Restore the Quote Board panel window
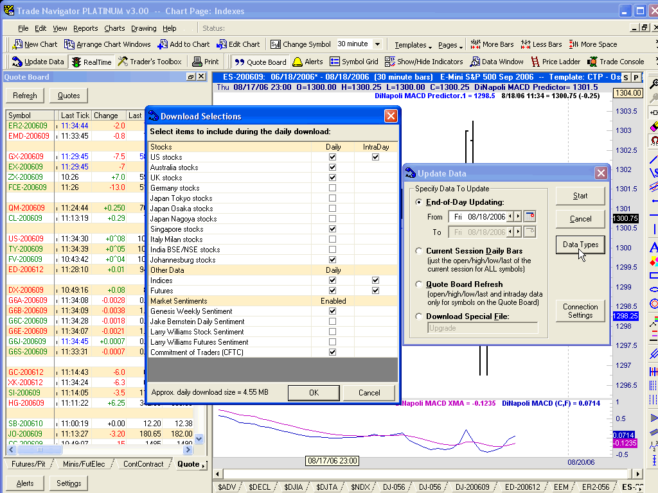 [190, 77]
